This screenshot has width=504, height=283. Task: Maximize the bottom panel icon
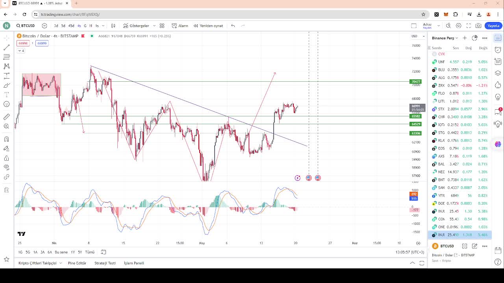pos(422,263)
